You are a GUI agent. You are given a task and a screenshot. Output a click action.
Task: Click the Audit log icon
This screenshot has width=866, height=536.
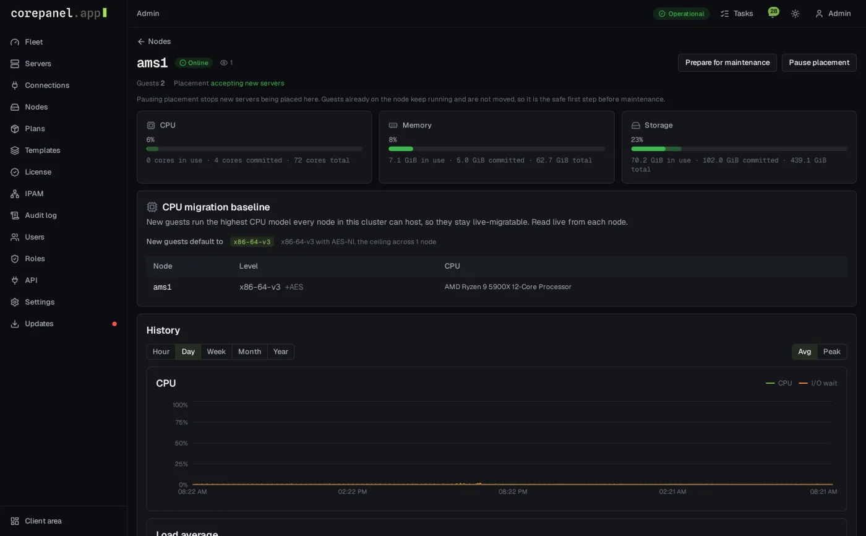pos(15,215)
